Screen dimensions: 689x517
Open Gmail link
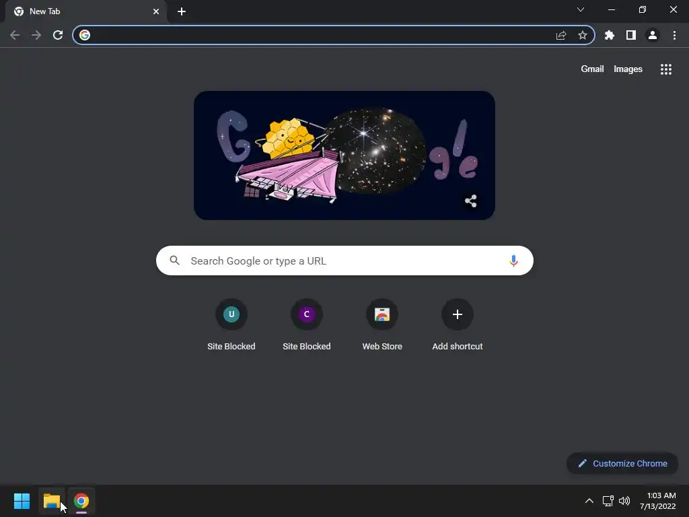(x=592, y=69)
